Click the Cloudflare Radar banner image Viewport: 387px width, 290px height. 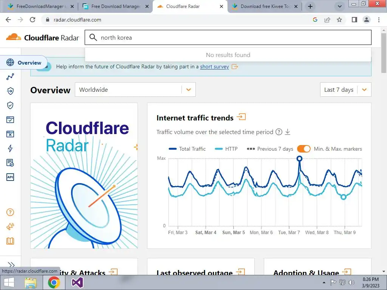pyautogui.click(x=84, y=176)
